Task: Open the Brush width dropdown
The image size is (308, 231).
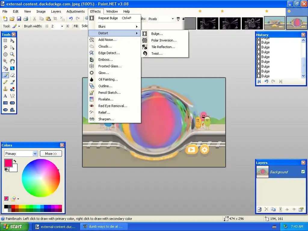Action: coord(62,26)
